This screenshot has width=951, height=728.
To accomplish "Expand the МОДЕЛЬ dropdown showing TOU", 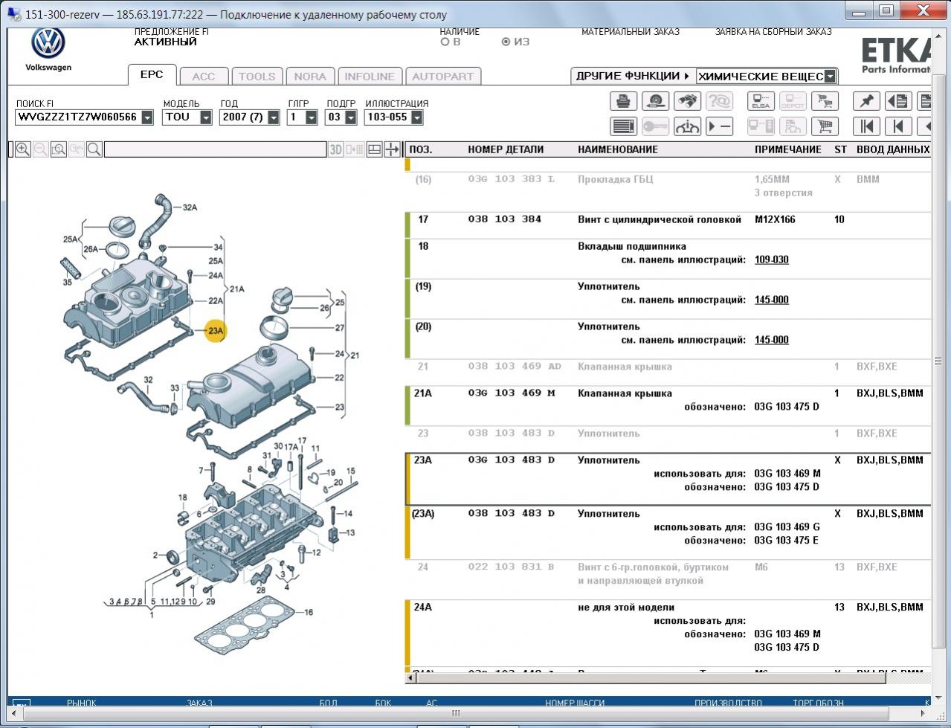I will click(207, 117).
